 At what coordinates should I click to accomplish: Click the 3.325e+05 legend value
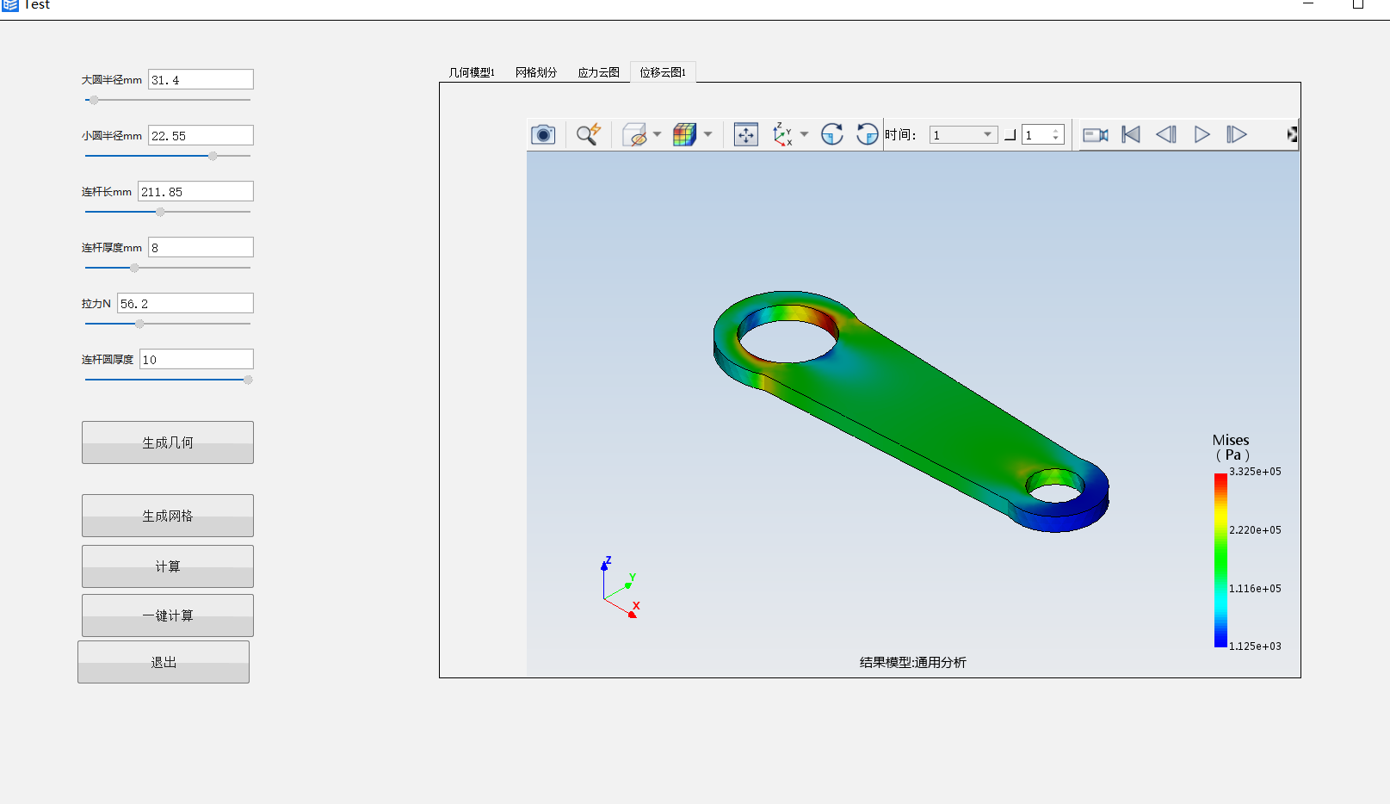pyautogui.click(x=1255, y=472)
